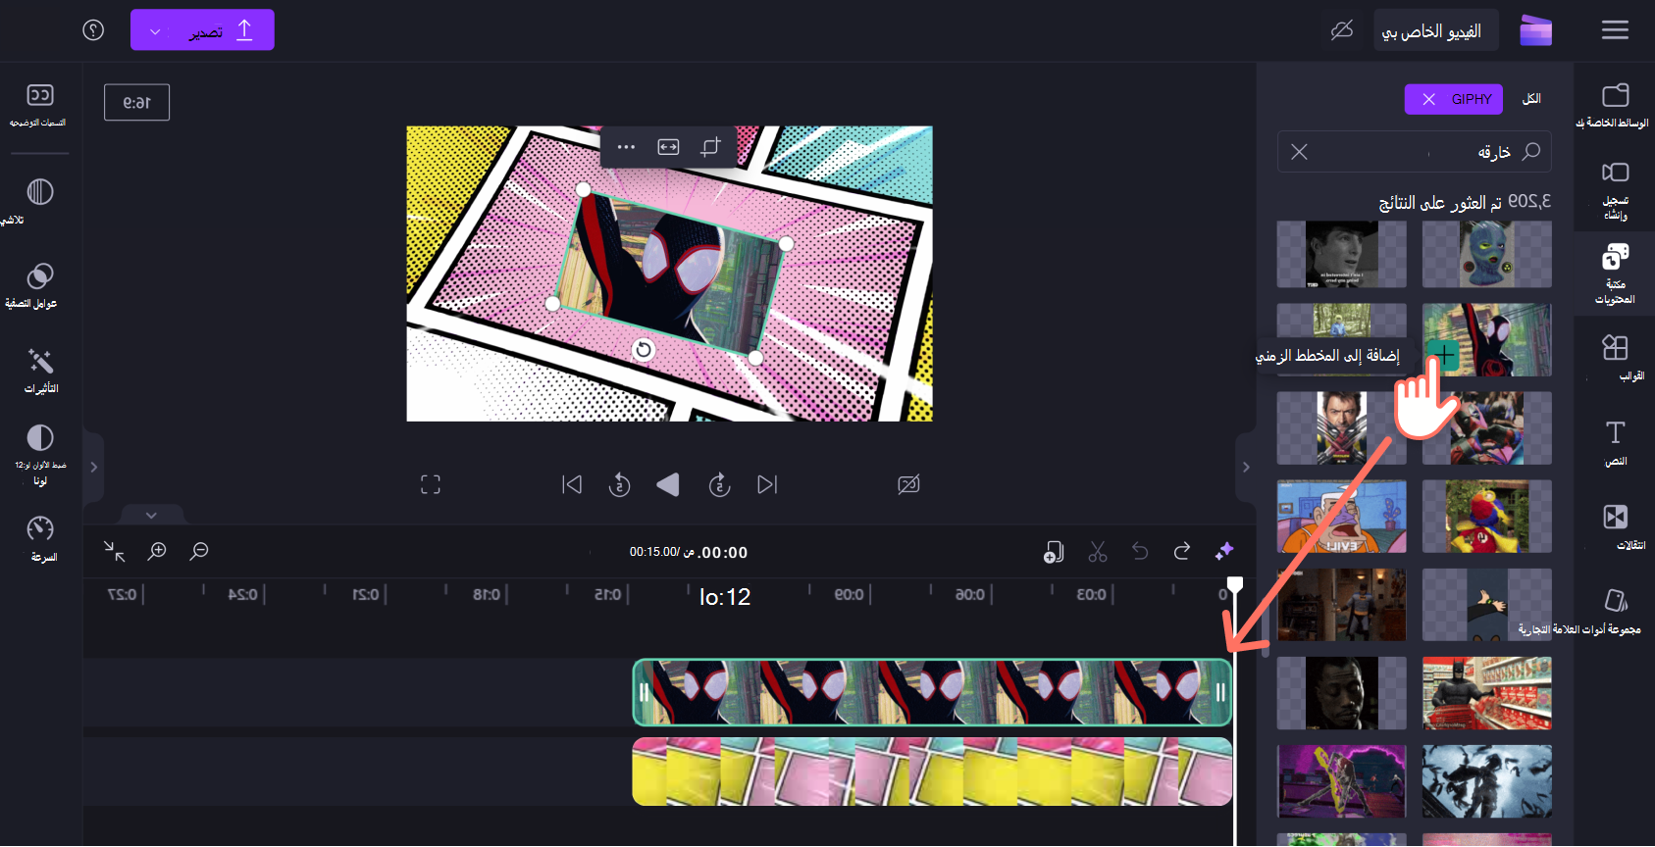Open captions panel التسميات التوضيحية
This screenshot has height=847, width=1655.
(x=39, y=106)
